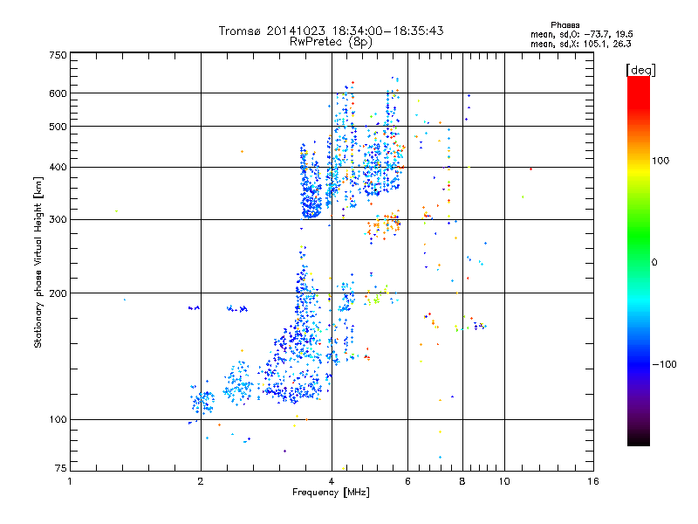The image size is (698, 524).
Task: Click the '10' frequency tick label
Action: click(x=504, y=481)
